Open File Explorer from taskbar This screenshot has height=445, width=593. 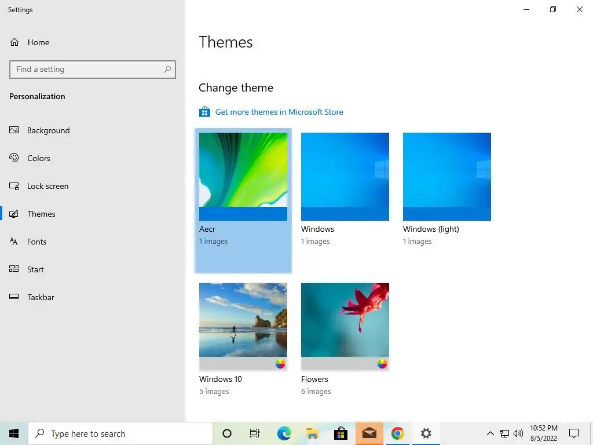312,433
